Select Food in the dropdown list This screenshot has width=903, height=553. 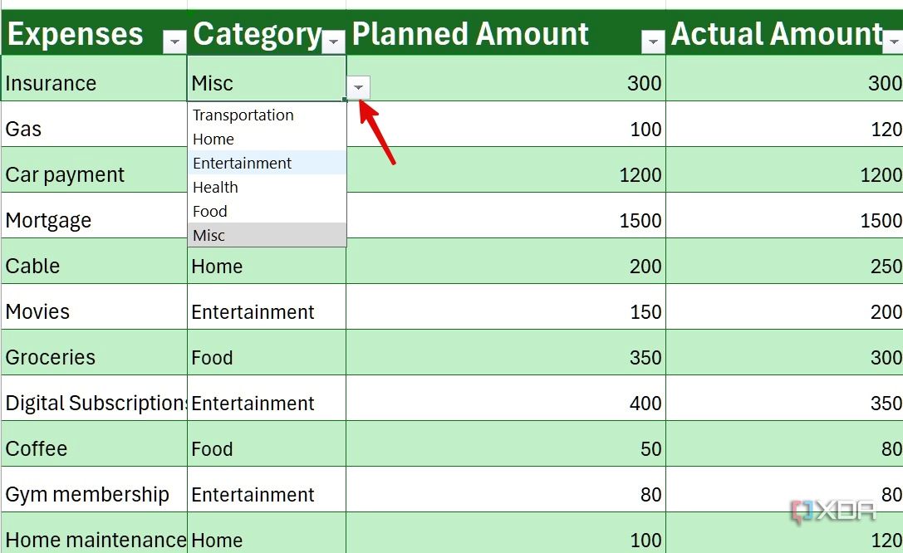(x=209, y=211)
